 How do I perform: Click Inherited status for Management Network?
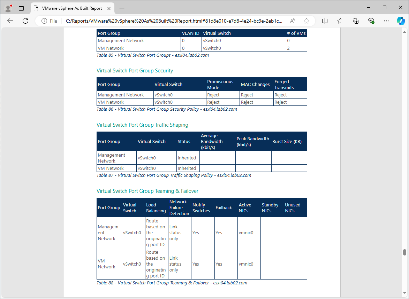187,158
